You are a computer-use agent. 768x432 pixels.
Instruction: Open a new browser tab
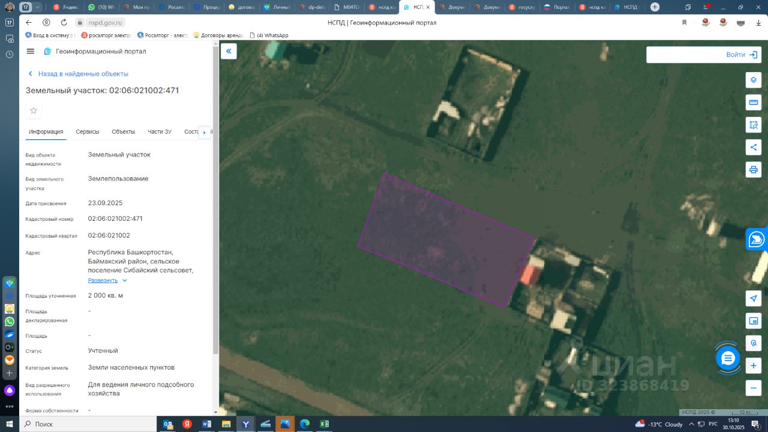pos(655,7)
